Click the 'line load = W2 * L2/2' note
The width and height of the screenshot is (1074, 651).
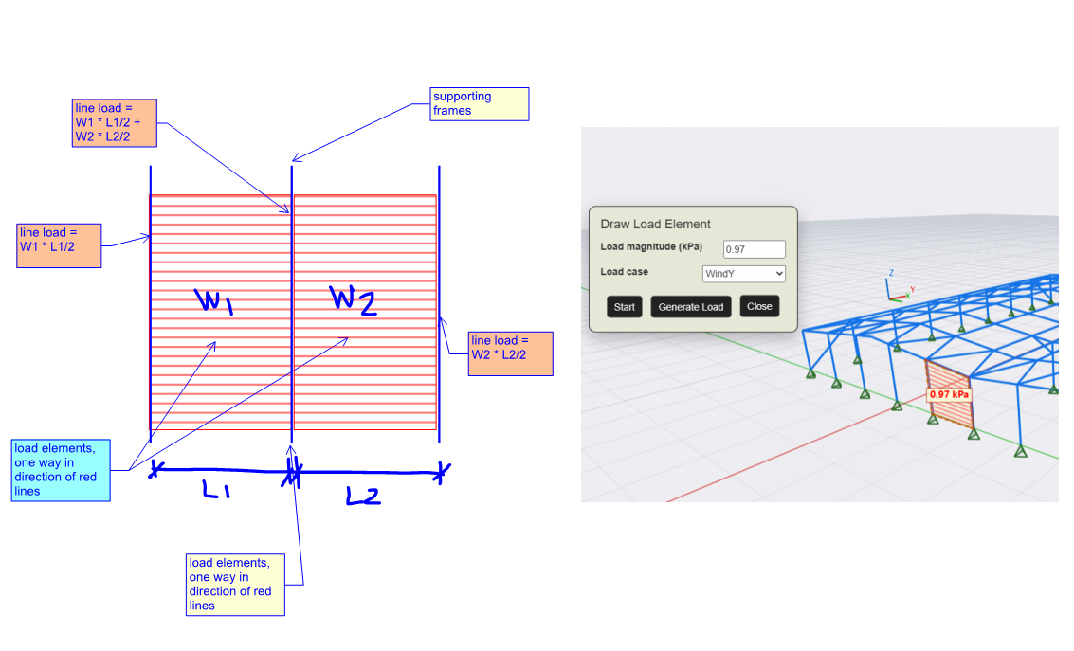510,353
